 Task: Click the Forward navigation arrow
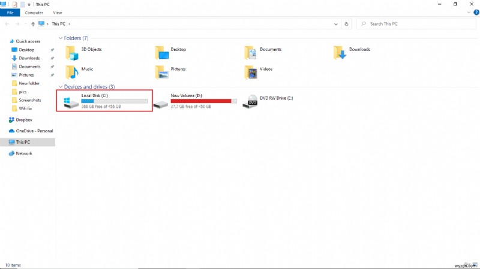(17, 24)
